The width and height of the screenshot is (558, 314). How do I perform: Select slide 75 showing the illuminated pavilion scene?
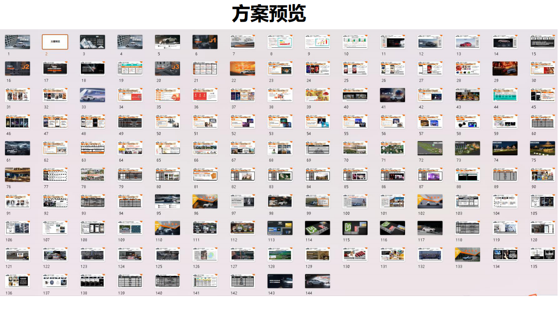click(542, 148)
